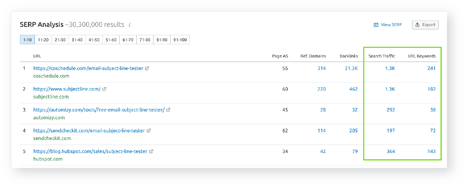This screenshot has height=190, width=471.
Task: Open external link icon for hubspot URL
Action: click(151, 151)
